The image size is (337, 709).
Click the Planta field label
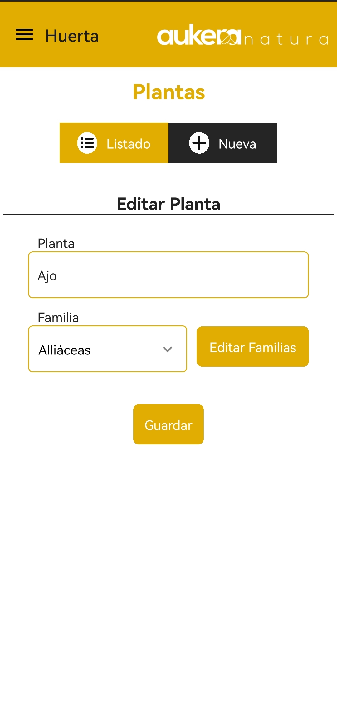(x=56, y=244)
